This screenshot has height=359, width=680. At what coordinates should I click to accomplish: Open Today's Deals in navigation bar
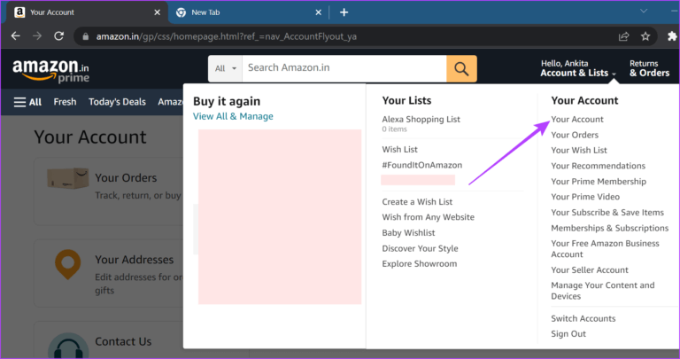click(117, 102)
